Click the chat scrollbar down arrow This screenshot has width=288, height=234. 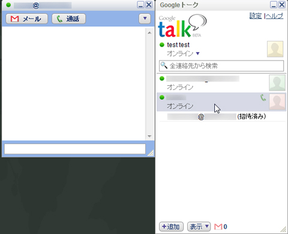[x=149, y=136]
